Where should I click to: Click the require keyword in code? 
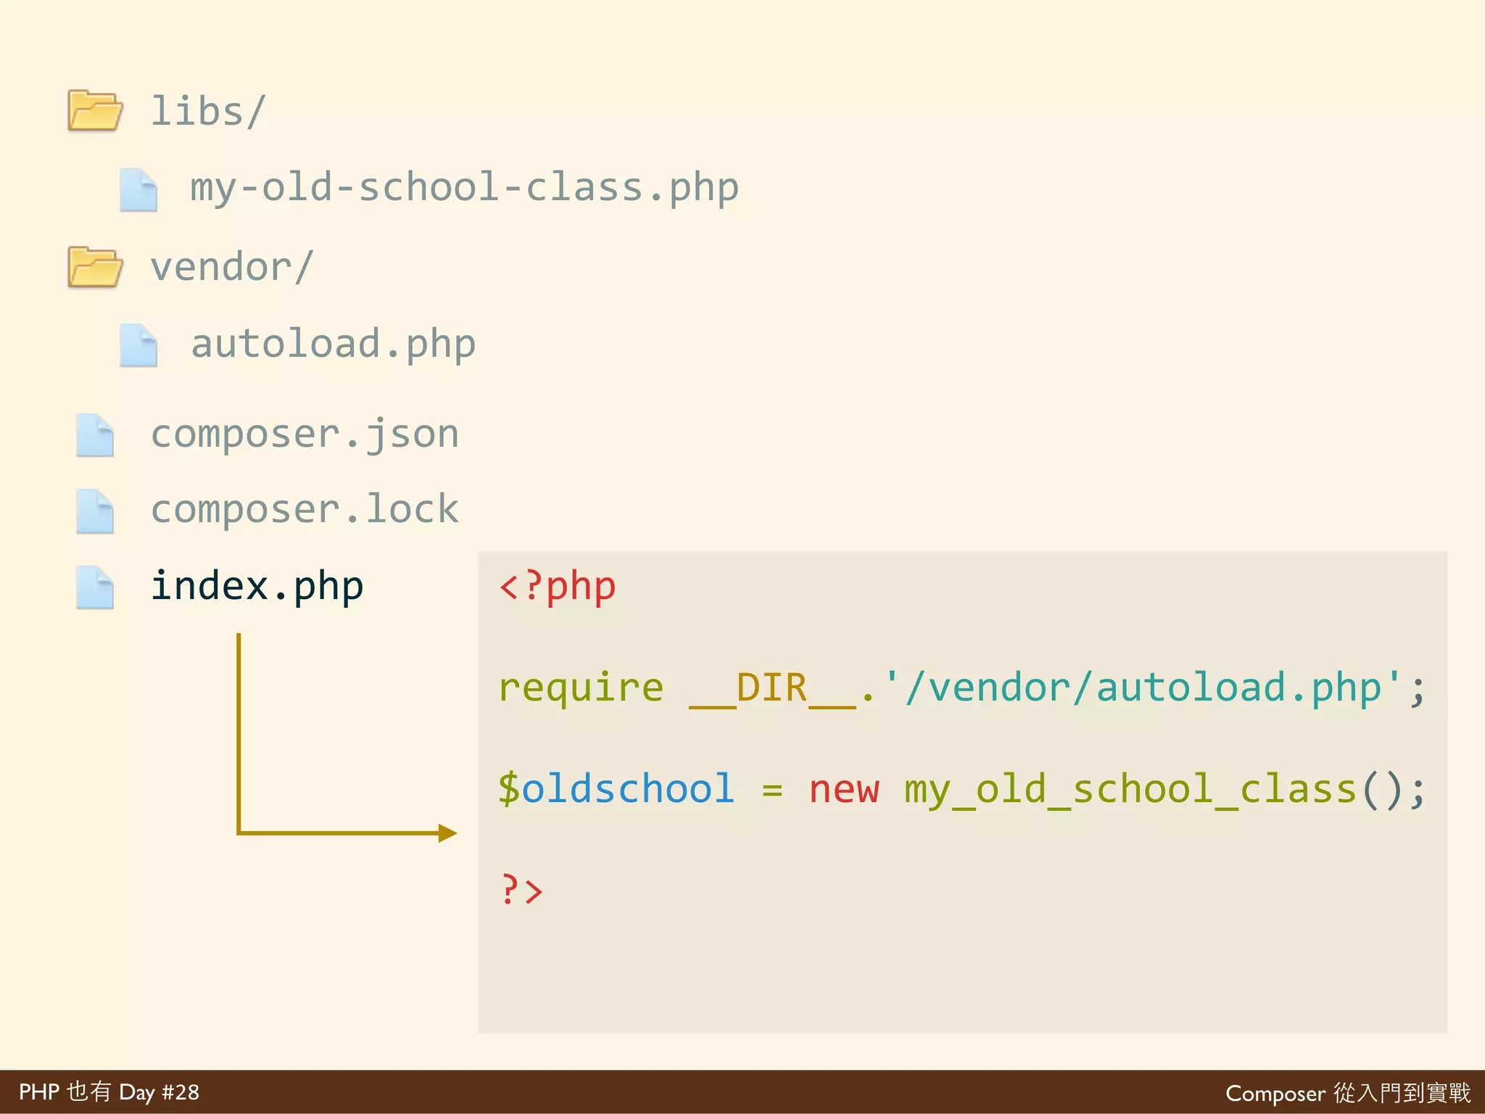point(581,688)
